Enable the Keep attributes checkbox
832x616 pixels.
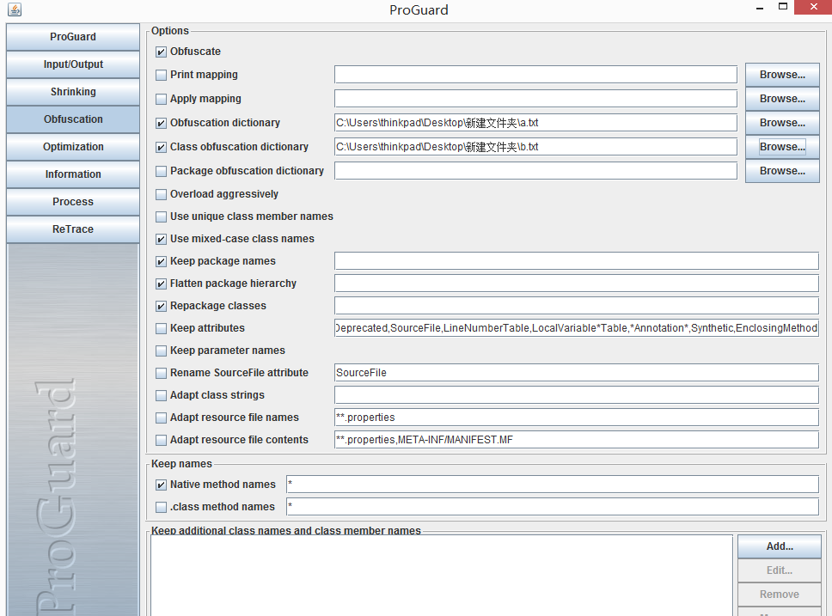coord(162,328)
